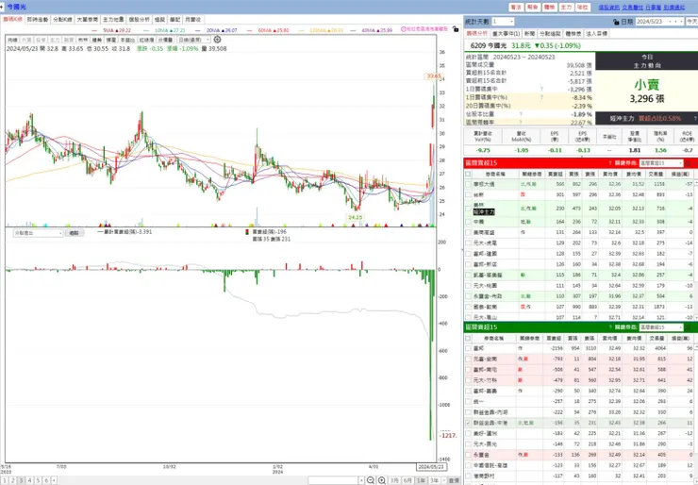The width and height of the screenshot is (698, 485).
Task: Set chart range to 6月
Action: [407, 480]
